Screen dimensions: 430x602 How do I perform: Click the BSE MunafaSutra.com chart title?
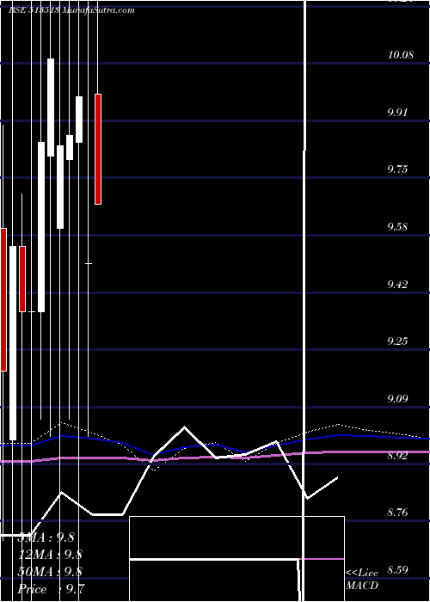71,10
